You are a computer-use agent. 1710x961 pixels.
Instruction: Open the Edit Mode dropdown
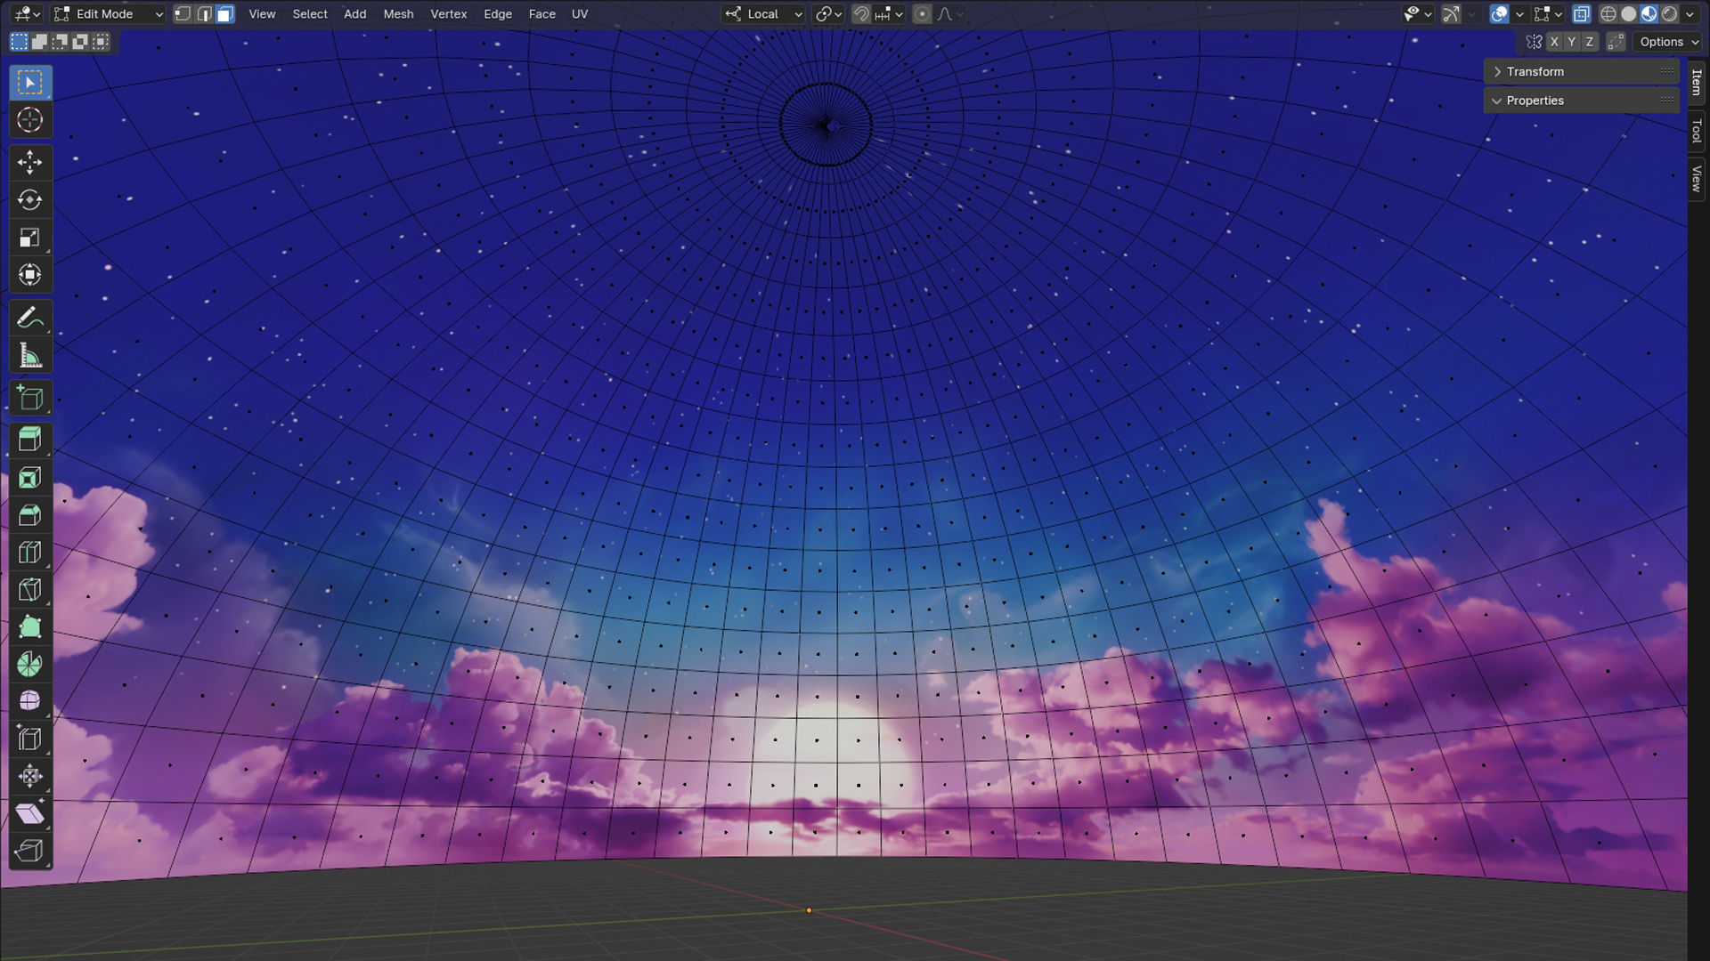(108, 14)
